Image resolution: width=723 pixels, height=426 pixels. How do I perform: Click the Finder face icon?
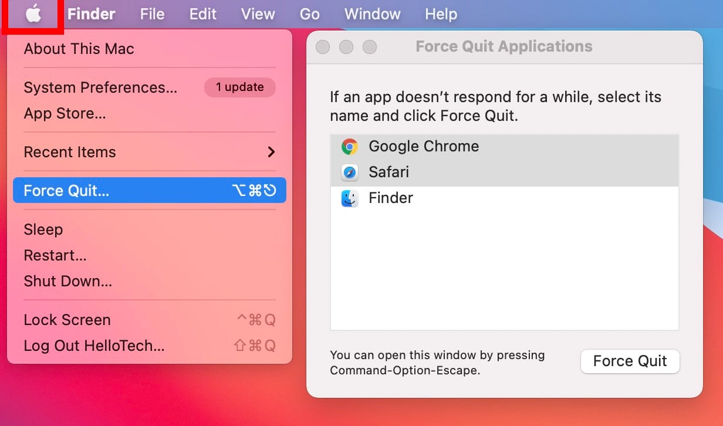350,198
